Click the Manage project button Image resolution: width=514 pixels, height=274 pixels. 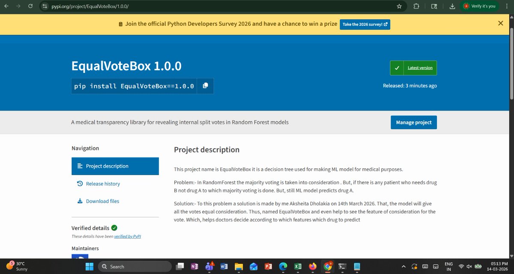[414, 122]
